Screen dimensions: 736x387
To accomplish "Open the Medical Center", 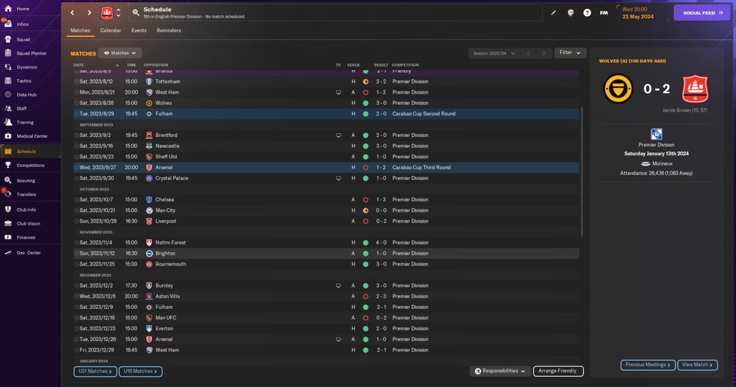I will pyautogui.click(x=32, y=136).
